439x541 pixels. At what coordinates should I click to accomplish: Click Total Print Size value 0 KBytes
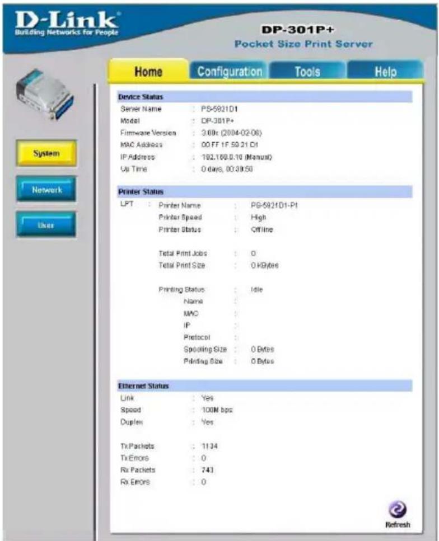264,265
